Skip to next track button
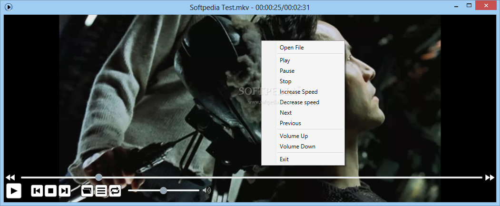Screen dimensions: 500x206 pyautogui.click(x=64, y=191)
